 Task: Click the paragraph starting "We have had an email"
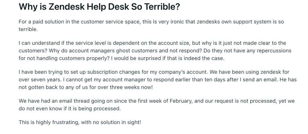pos(156,105)
